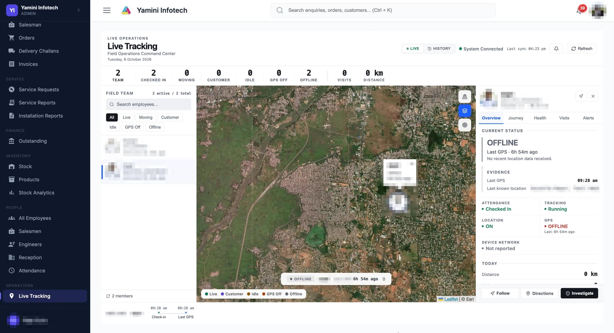The width and height of the screenshot is (614, 333).
Task: Open Outstanding in sidebar
Action: click(45, 141)
